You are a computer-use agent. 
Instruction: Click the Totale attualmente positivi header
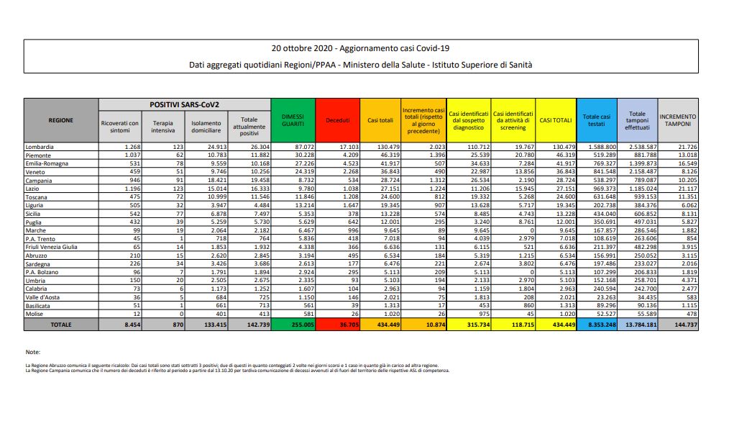coord(249,127)
